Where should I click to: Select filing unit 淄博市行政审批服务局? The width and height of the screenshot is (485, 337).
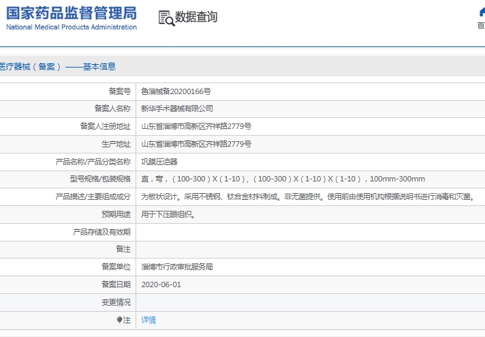point(177,267)
